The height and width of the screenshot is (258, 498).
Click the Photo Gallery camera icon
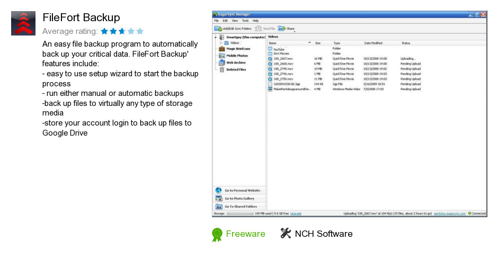(218, 198)
